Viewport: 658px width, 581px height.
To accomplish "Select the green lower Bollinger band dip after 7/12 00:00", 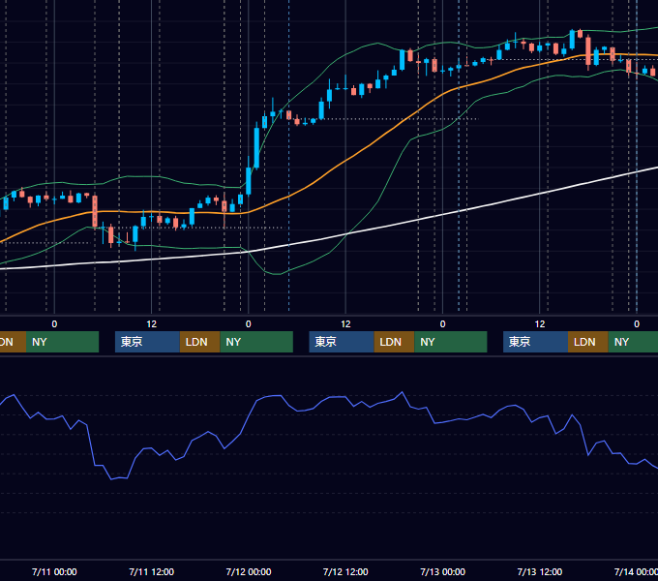I will [x=277, y=273].
